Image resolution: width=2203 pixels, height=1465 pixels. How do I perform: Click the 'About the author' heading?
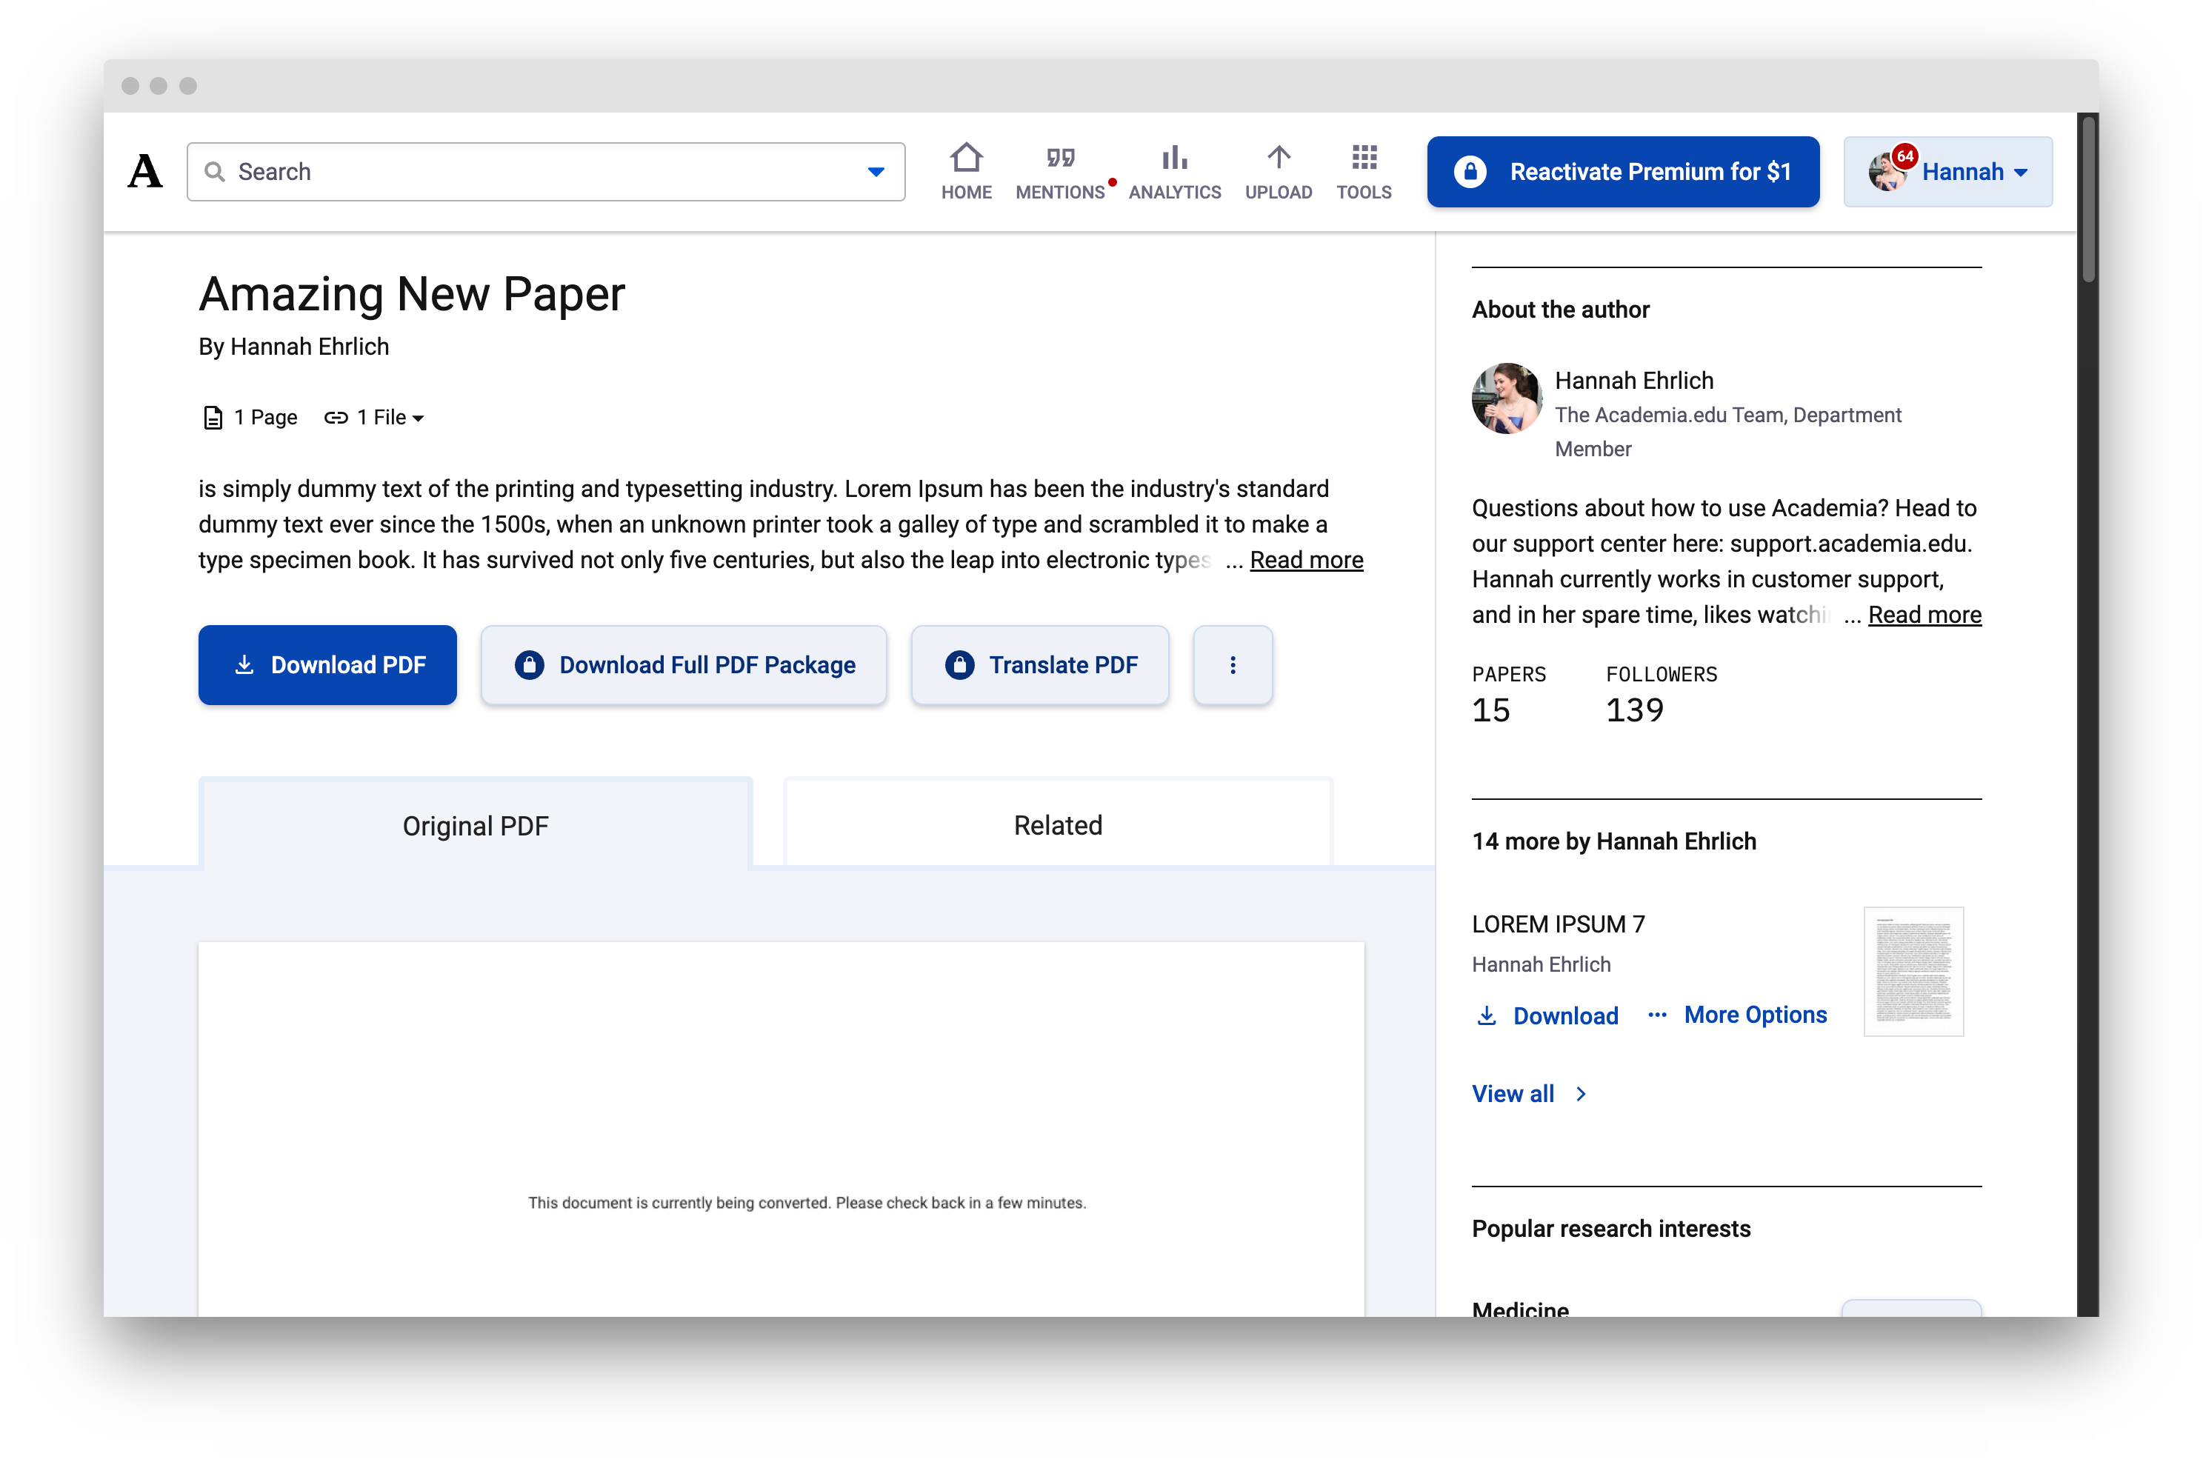coord(1560,310)
